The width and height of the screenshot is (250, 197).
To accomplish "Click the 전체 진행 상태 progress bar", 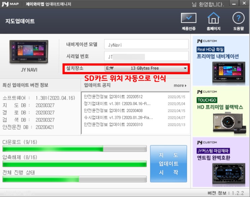I will point(74,179).
